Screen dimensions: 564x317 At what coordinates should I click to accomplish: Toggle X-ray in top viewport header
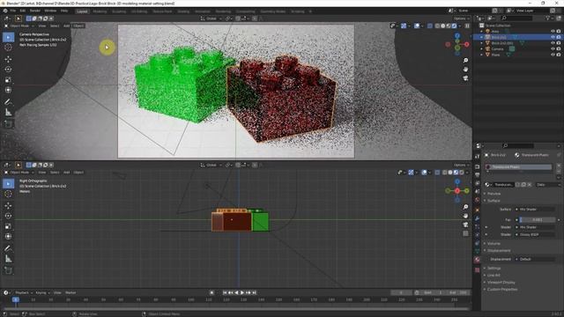point(430,26)
